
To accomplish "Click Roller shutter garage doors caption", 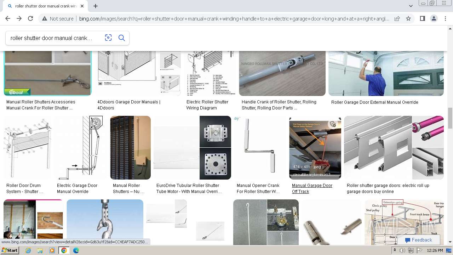I will pos(388,188).
